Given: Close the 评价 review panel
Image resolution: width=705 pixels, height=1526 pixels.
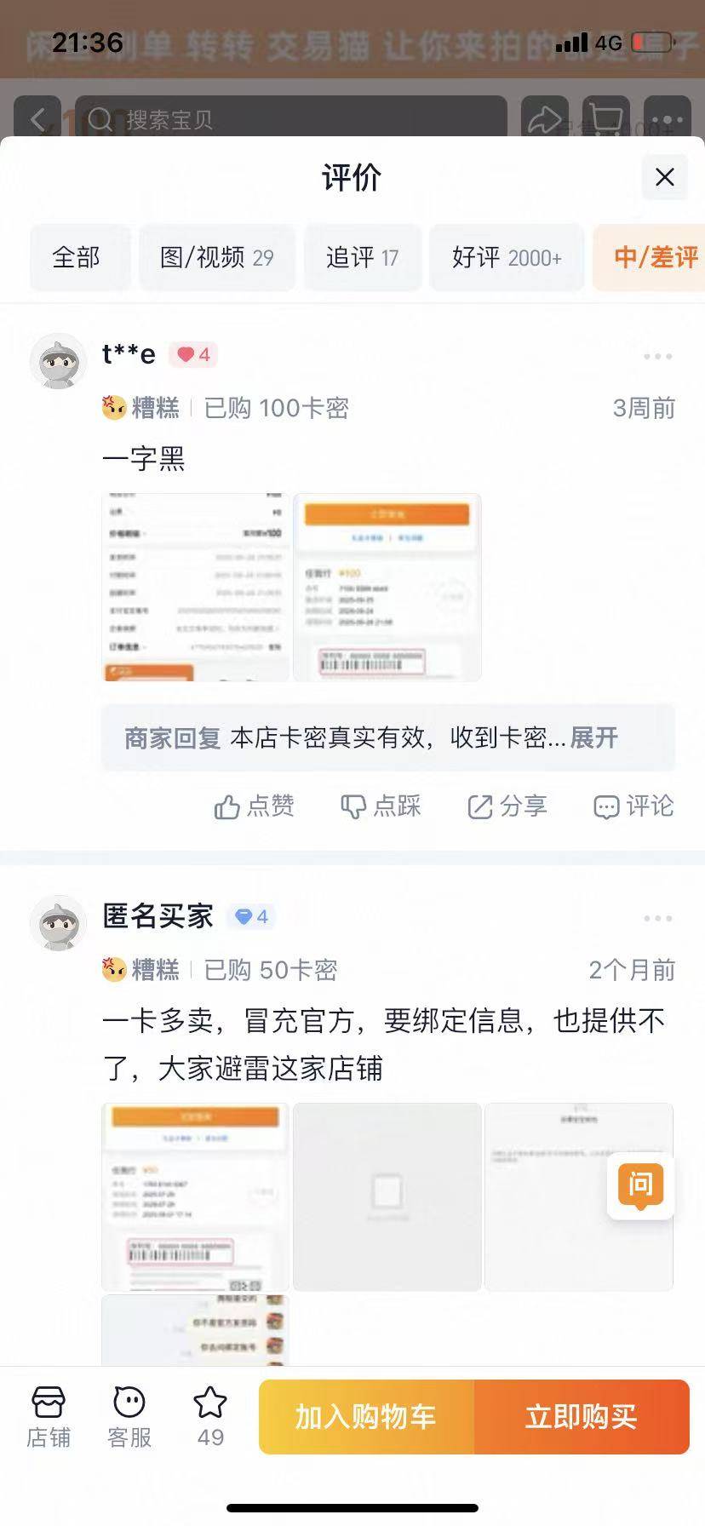Looking at the screenshot, I should tap(664, 177).
